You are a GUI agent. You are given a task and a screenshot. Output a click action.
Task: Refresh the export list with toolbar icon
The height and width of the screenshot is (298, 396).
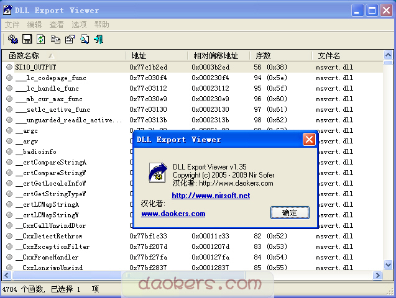point(41,39)
